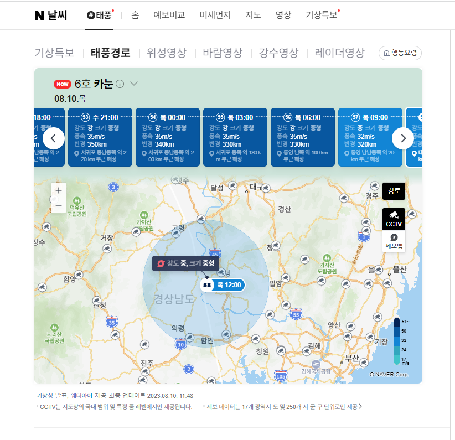Select the 목 06:00 forecast card
This screenshot has height=440, width=455.
point(303,137)
